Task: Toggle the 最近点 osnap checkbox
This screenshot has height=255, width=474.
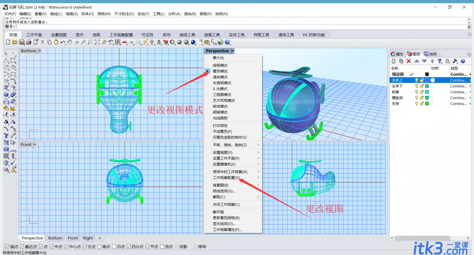Action: [x=22, y=246]
